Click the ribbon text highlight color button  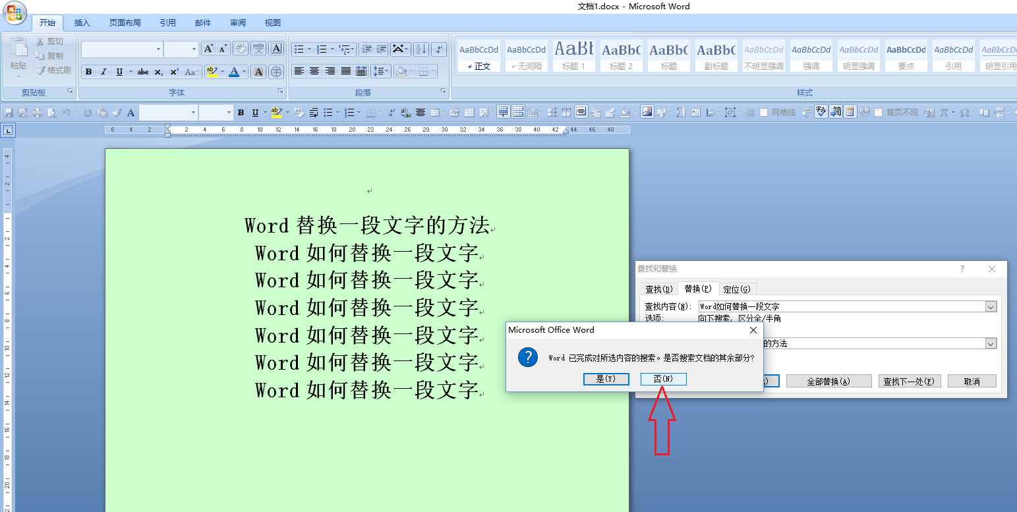click(212, 72)
